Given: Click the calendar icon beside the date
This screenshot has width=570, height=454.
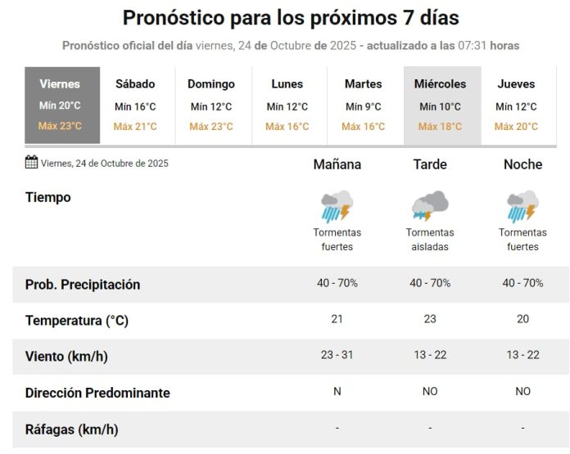Looking at the screenshot, I should click(x=32, y=162).
